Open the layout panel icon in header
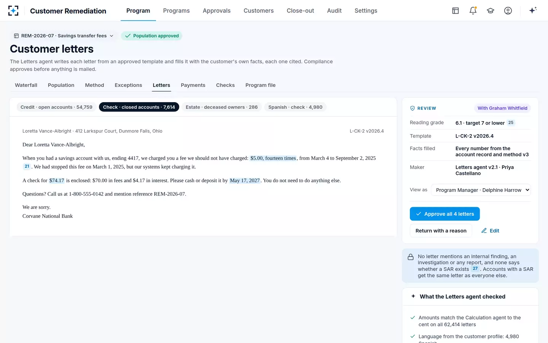Screen dimensions: 548x343 point(456,11)
